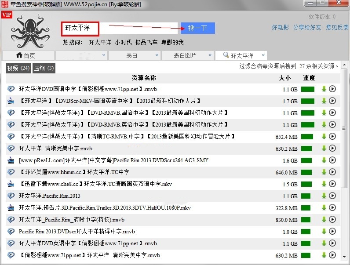Click file icon of 环太平洋DVD国语中字 row
The height and width of the screenshot is (265, 350).
coord(11,89)
